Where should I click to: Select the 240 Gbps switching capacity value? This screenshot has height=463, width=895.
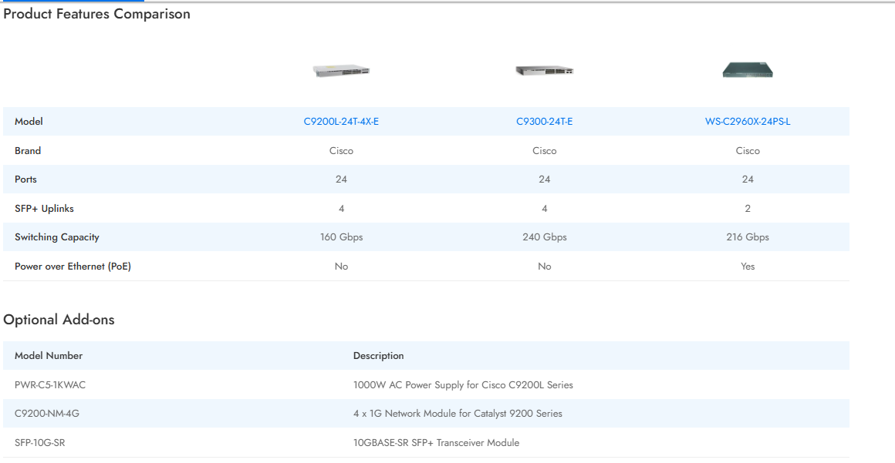click(x=545, y=237)
